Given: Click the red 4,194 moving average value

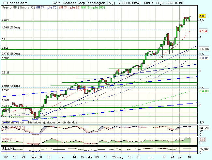Looking at the screenshot, I should pyautogui.click(x=203, y=30).
